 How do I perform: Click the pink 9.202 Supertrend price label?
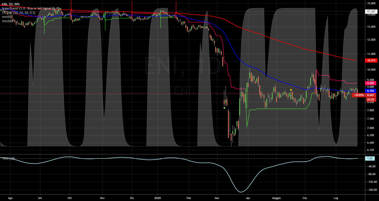pyautogui.click(x=371, y=83)
